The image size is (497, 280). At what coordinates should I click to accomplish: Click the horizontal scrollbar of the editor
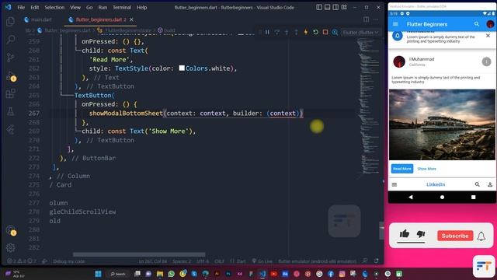coord(139,254)
